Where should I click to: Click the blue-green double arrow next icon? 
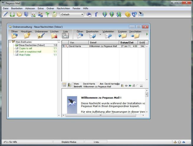coord(130,86)
